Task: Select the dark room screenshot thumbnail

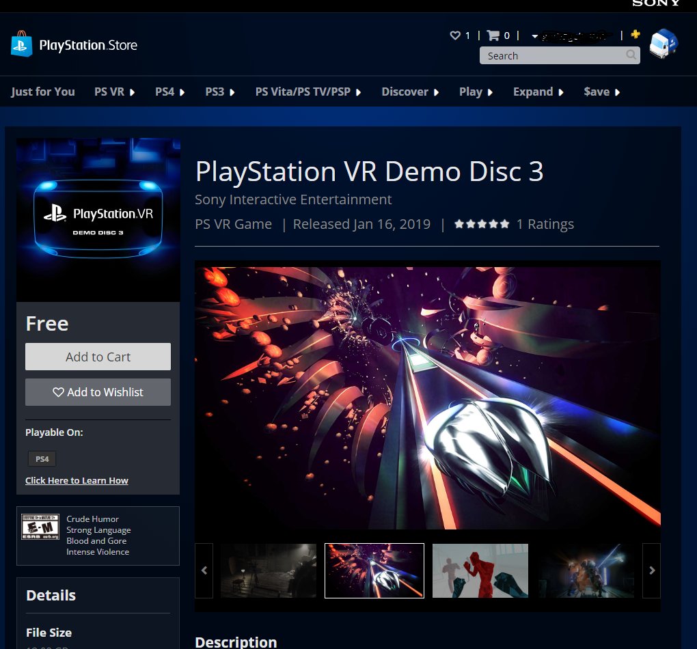Action: point(269,570)
